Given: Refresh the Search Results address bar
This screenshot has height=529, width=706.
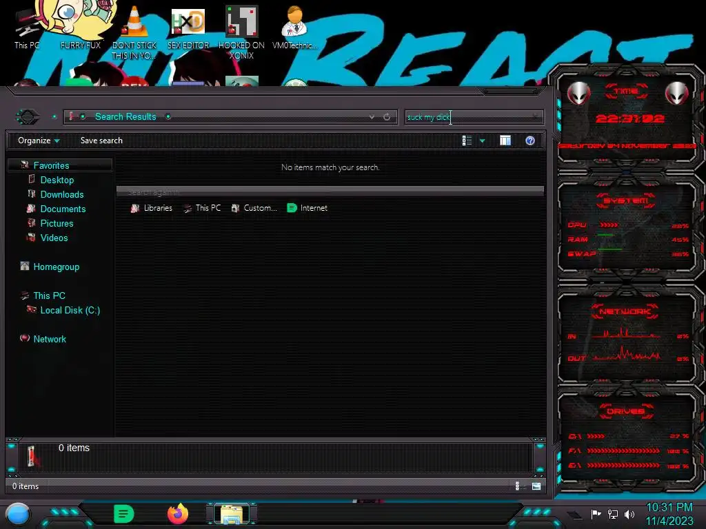Looking at the screenshot, I should [x=387, y=117].
